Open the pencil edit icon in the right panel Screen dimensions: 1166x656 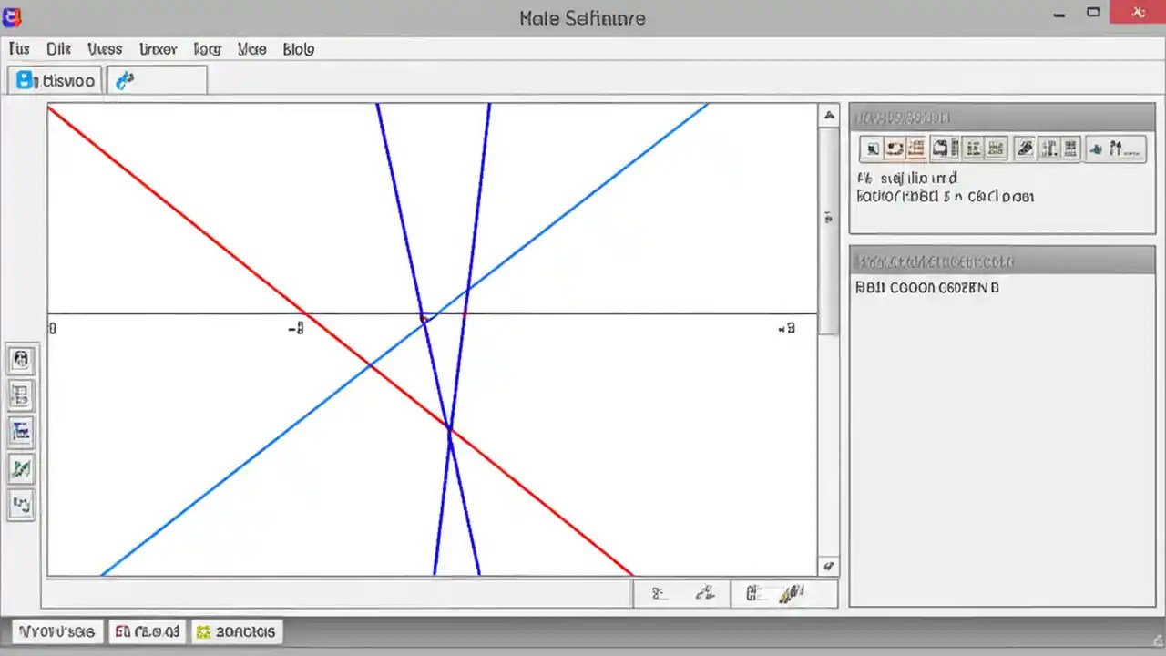(x=1024, y=149)
